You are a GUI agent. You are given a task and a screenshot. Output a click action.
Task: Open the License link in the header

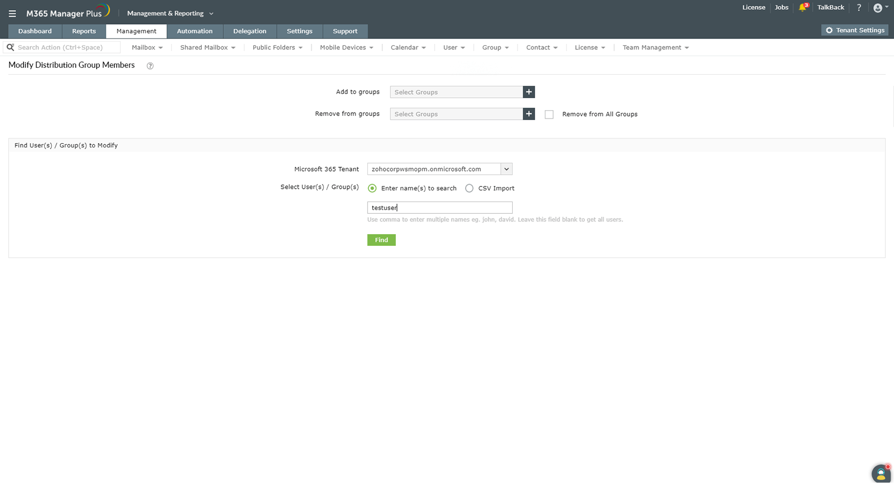coord(754,7)
